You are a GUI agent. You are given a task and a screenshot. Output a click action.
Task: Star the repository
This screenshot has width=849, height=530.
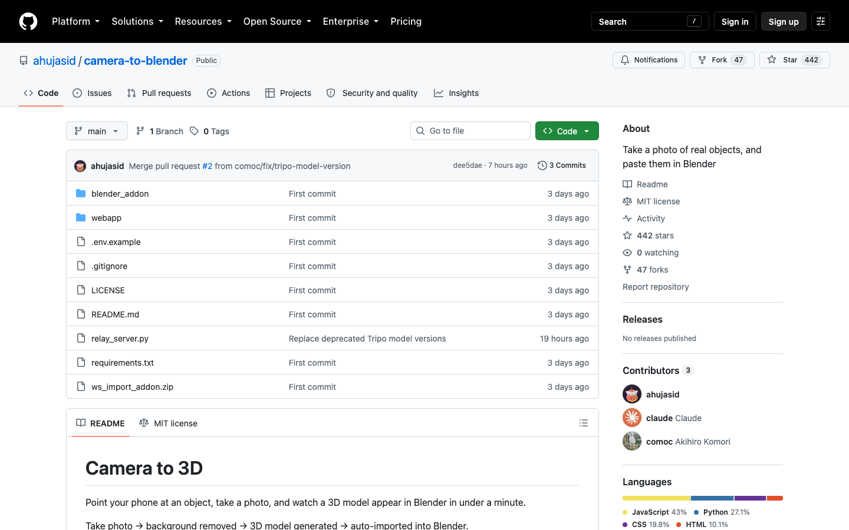794,60
